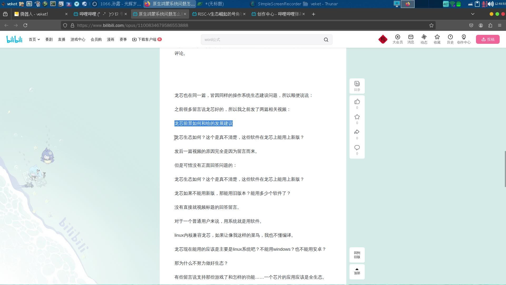Jump to 顶部 top of page
Screen dimensions: 506x285
357,272
